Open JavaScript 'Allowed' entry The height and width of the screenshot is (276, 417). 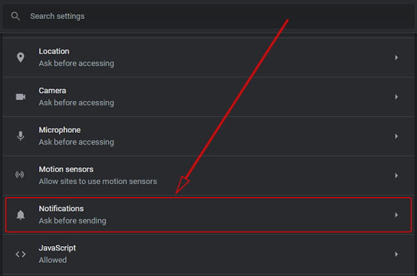click(x=53, y=260)
